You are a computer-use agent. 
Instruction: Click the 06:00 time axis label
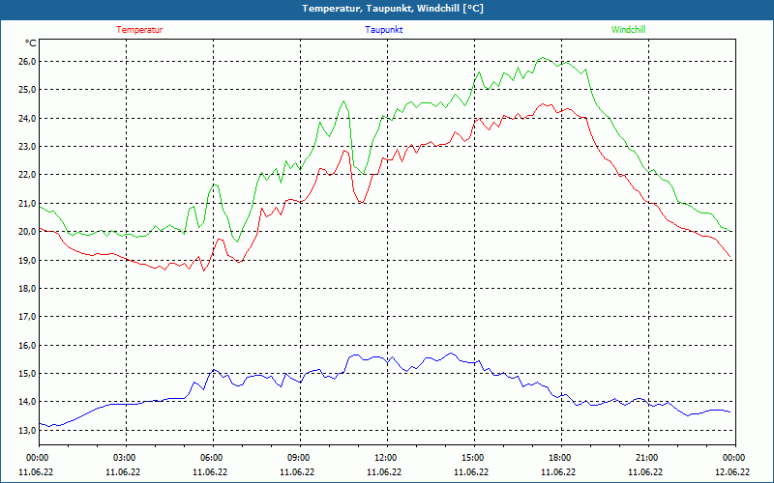click(211, 458)
